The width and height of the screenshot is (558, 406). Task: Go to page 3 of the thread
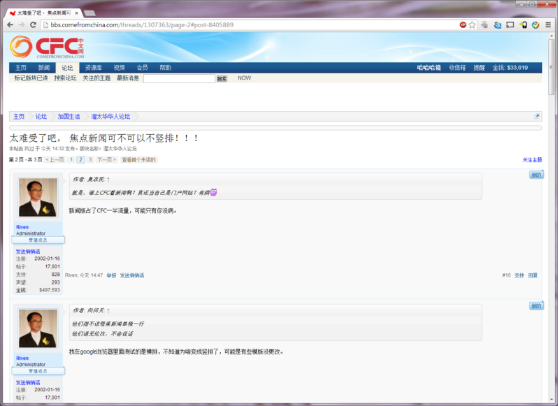(90, 160)
